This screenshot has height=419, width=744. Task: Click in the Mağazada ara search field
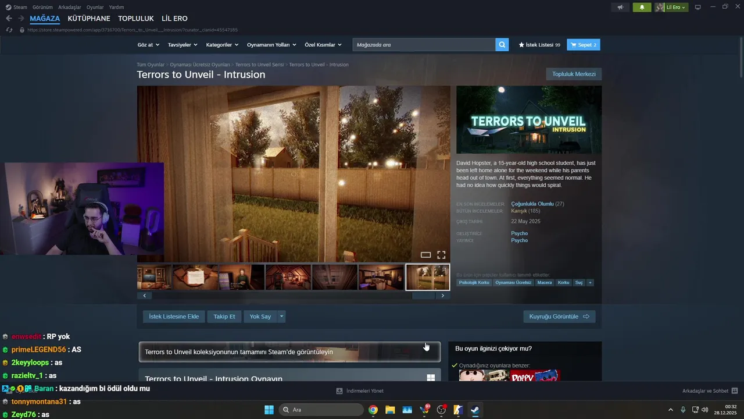pyautogui.click(x=424, y=45)
